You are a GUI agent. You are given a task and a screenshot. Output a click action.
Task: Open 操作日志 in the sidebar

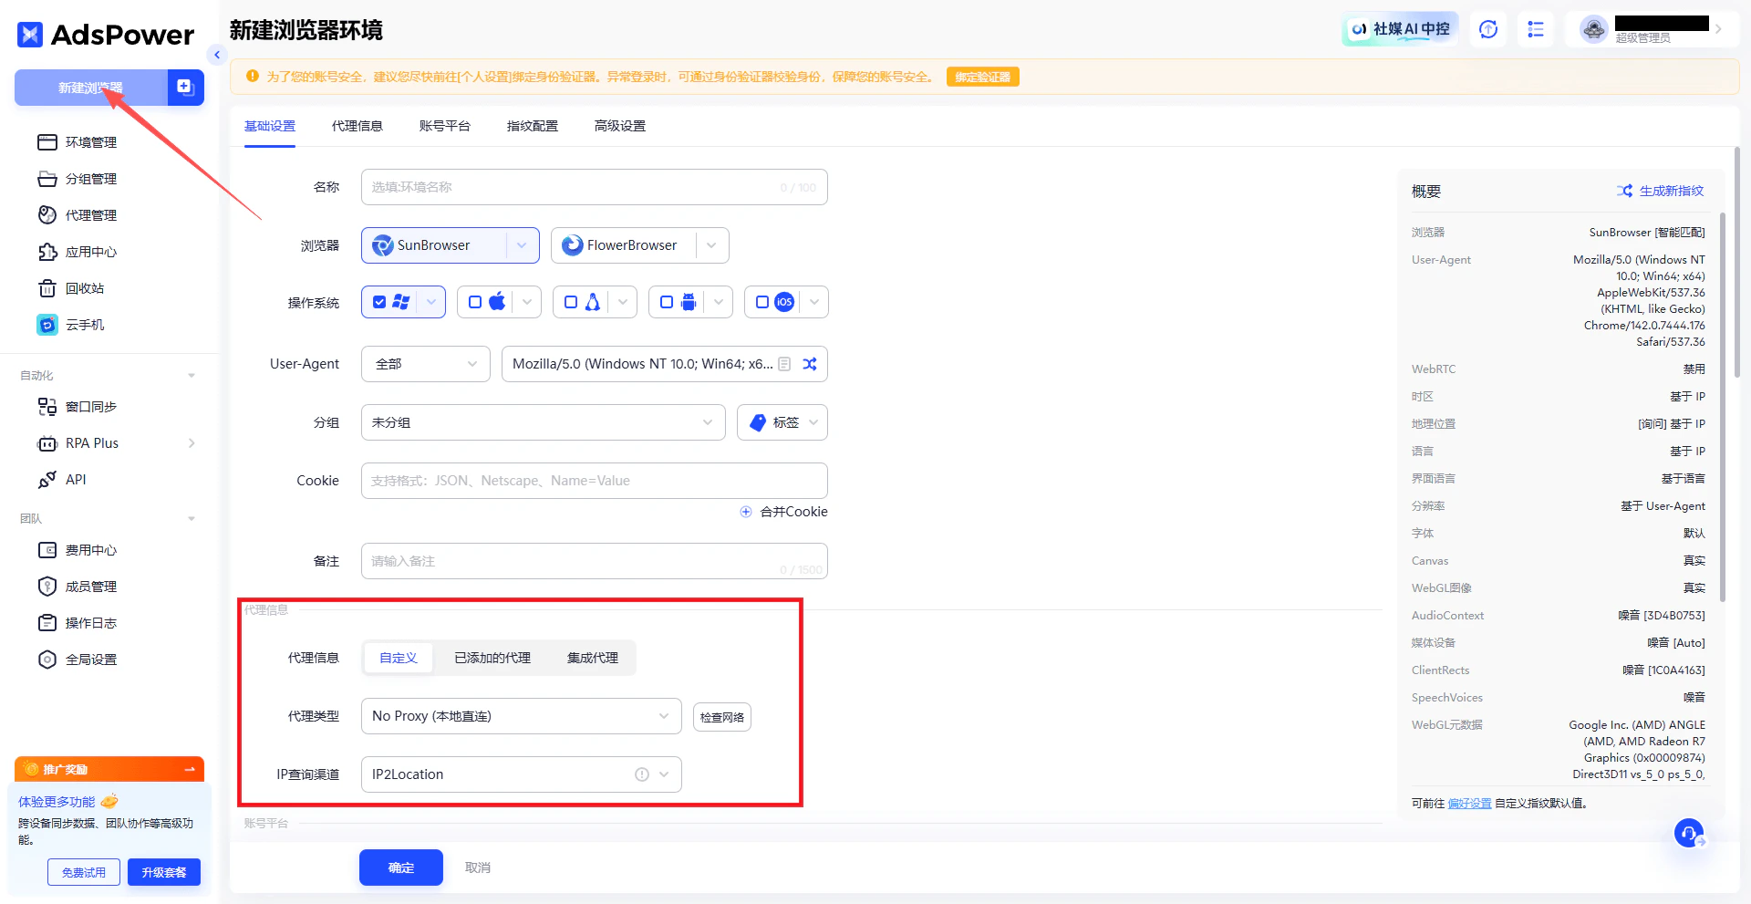[x=78, y=623]
